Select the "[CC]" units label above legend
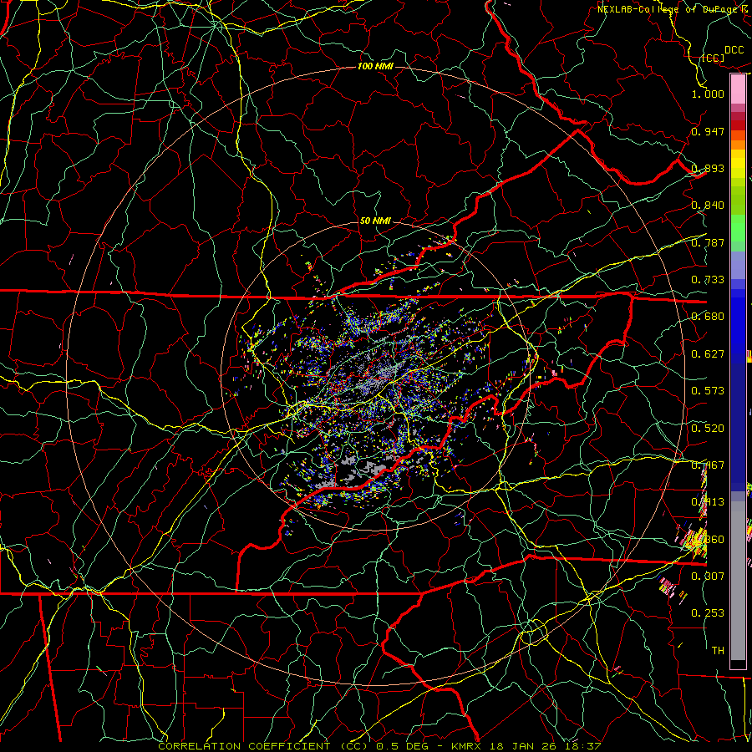Viewport: 752px width, 752px height. pos(713,58)
